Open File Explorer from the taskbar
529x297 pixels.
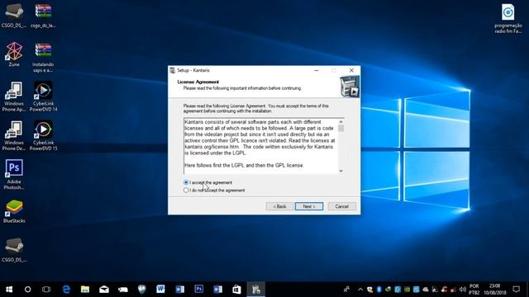(85, 290)
